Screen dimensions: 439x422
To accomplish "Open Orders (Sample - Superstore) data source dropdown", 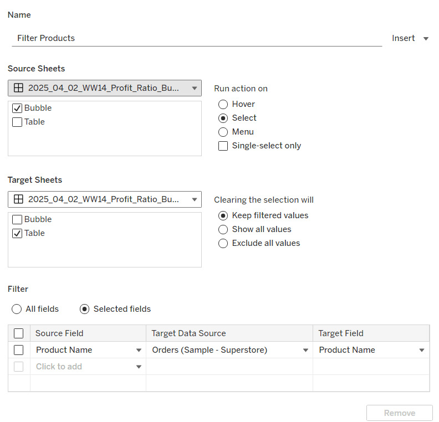I will 305,350.
